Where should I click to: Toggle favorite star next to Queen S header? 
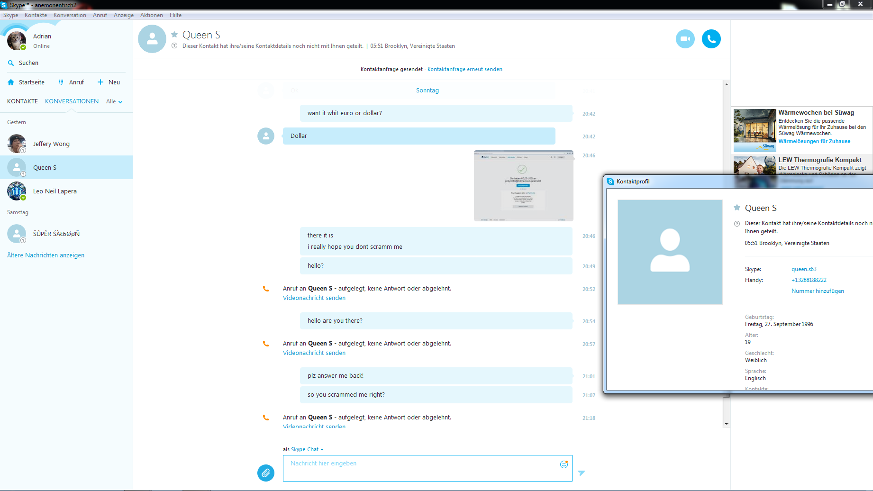click(x=174, y=35)
